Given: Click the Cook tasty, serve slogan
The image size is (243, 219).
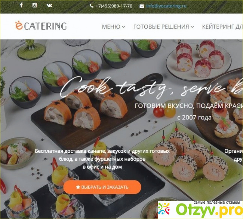Looking at the screenshot, I should (151, 88).
